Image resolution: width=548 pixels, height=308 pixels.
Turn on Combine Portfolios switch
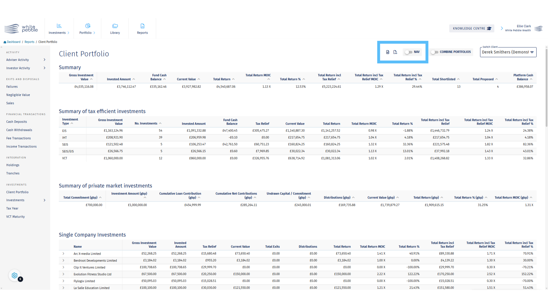coord(434,52)
